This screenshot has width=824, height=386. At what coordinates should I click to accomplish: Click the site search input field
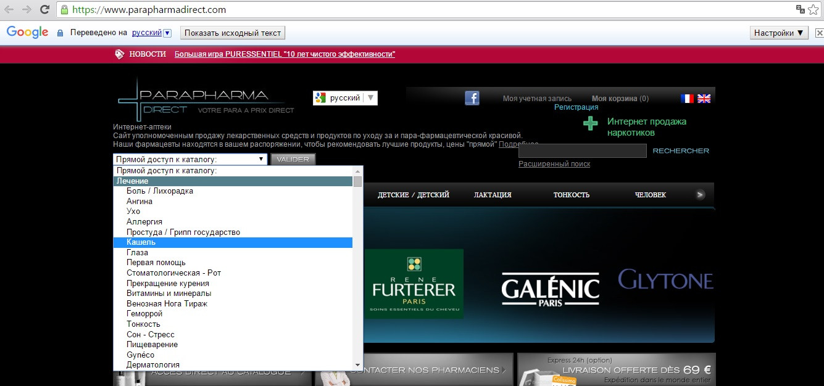pyautogui.click(x=583, y=150)
